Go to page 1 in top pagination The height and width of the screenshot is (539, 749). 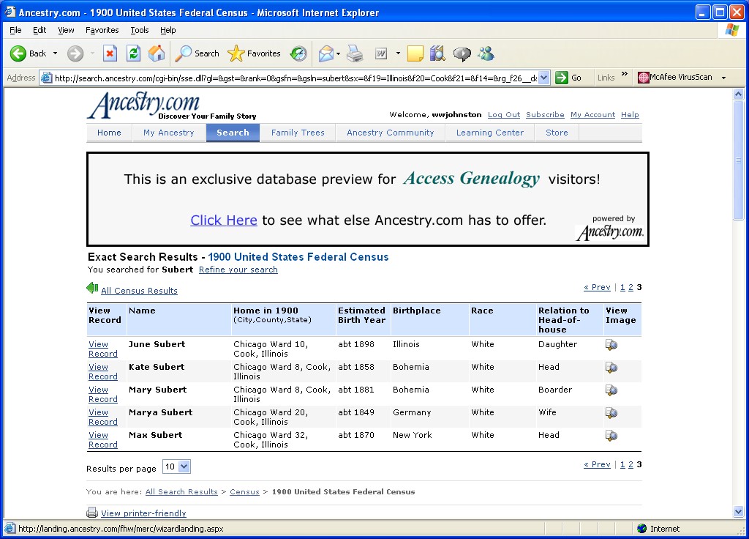[x=622, y=287]
